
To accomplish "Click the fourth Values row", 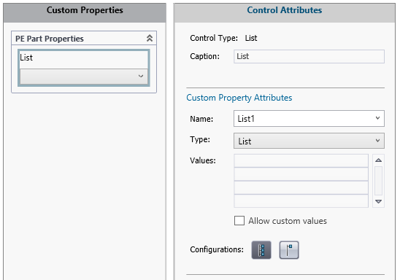I will 301,201.
